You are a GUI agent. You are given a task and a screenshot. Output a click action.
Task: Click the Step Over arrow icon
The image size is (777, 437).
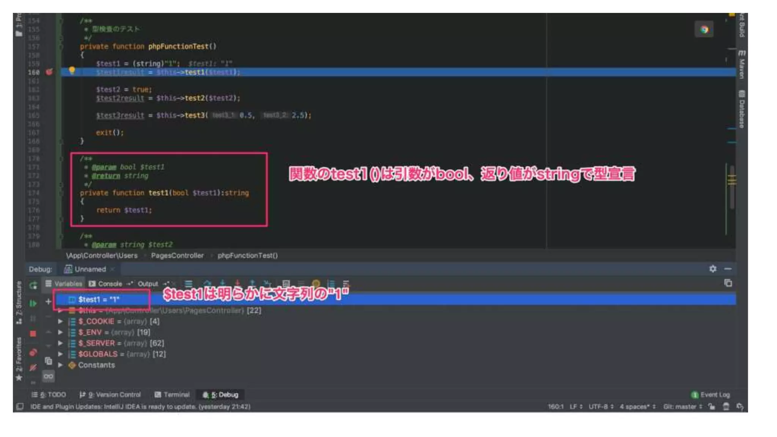pyautogui.click(x=207, y=283)
